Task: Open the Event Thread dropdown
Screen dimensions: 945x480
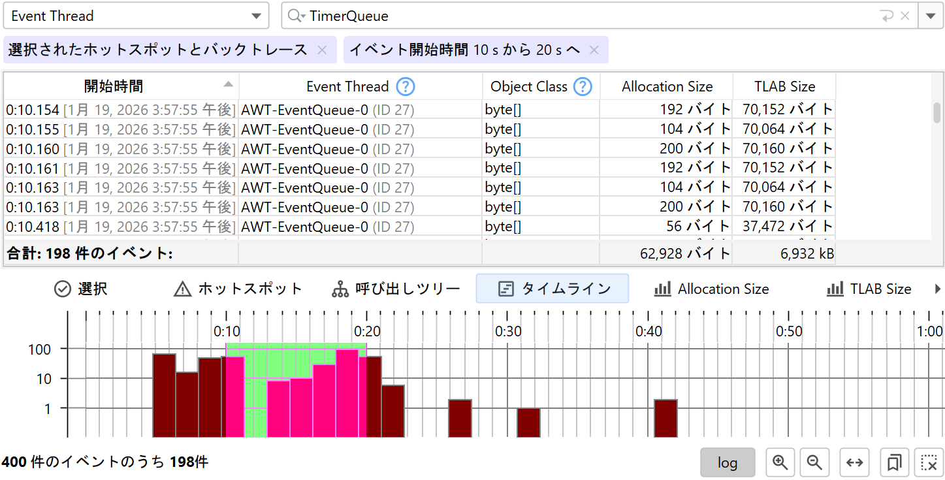Action: [x=136, y=16]
